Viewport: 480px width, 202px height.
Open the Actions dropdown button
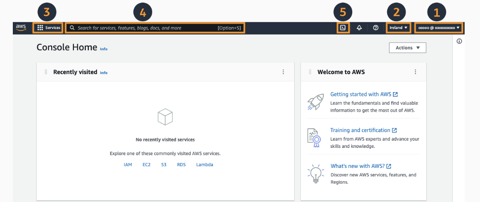click(407, 48)
